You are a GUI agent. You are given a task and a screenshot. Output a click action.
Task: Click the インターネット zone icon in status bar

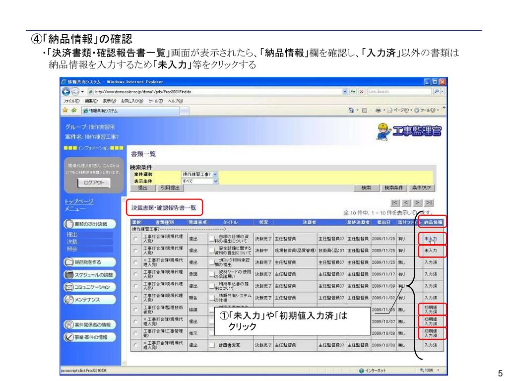pos(362,370)
